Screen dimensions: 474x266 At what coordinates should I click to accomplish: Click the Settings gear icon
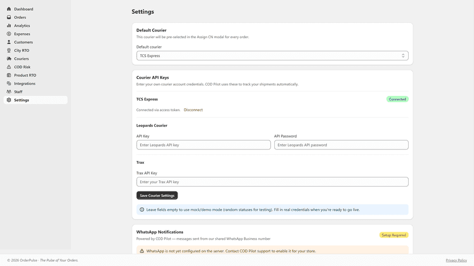9,100
